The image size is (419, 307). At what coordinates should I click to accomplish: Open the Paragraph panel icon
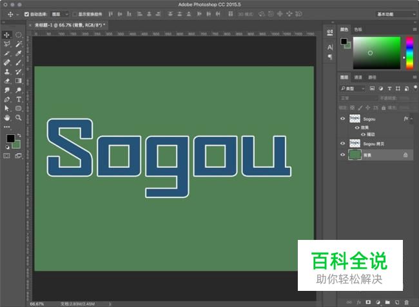coord(330,57)
